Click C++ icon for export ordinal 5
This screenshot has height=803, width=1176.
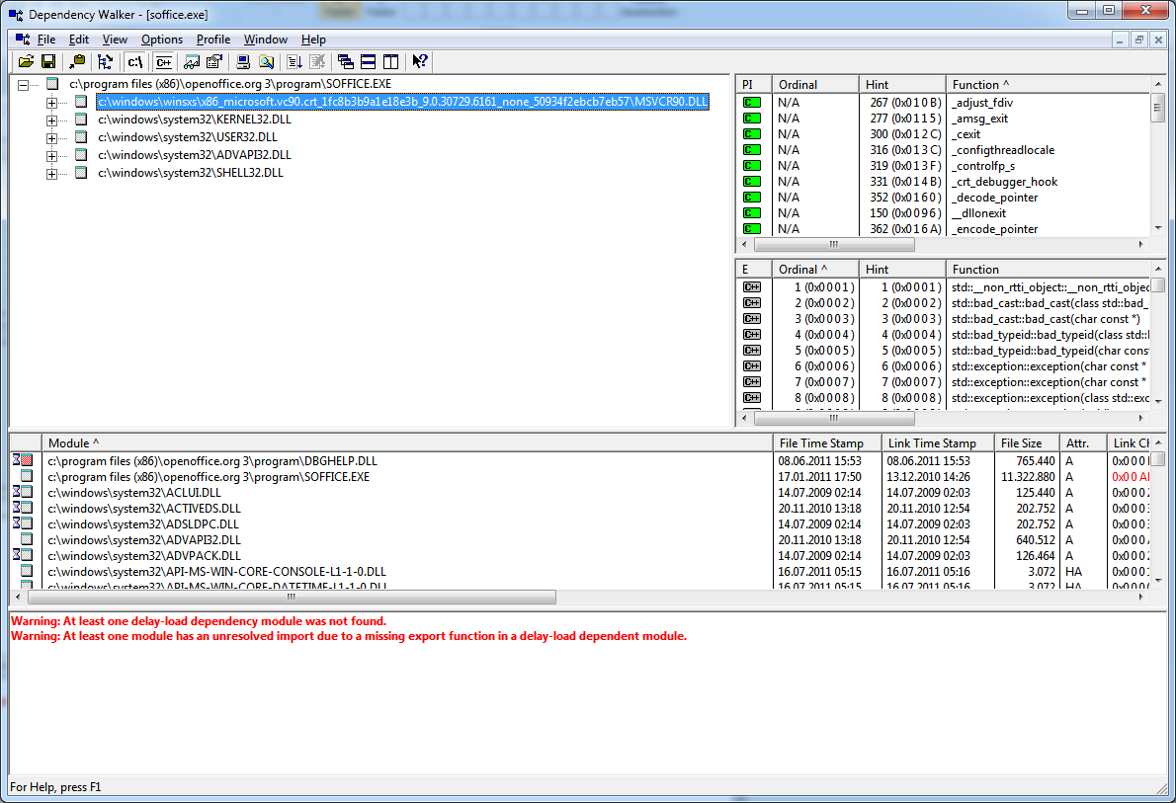751,351
